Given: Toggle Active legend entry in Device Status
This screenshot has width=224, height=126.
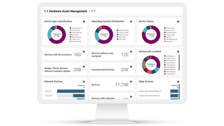Looking at the screenshot, I should tap(169, 28).
